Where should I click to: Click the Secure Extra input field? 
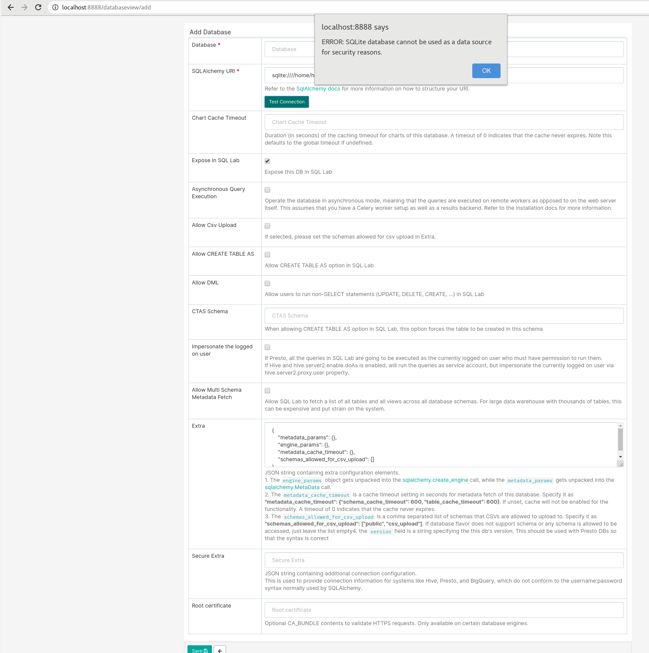pos(444,560)
